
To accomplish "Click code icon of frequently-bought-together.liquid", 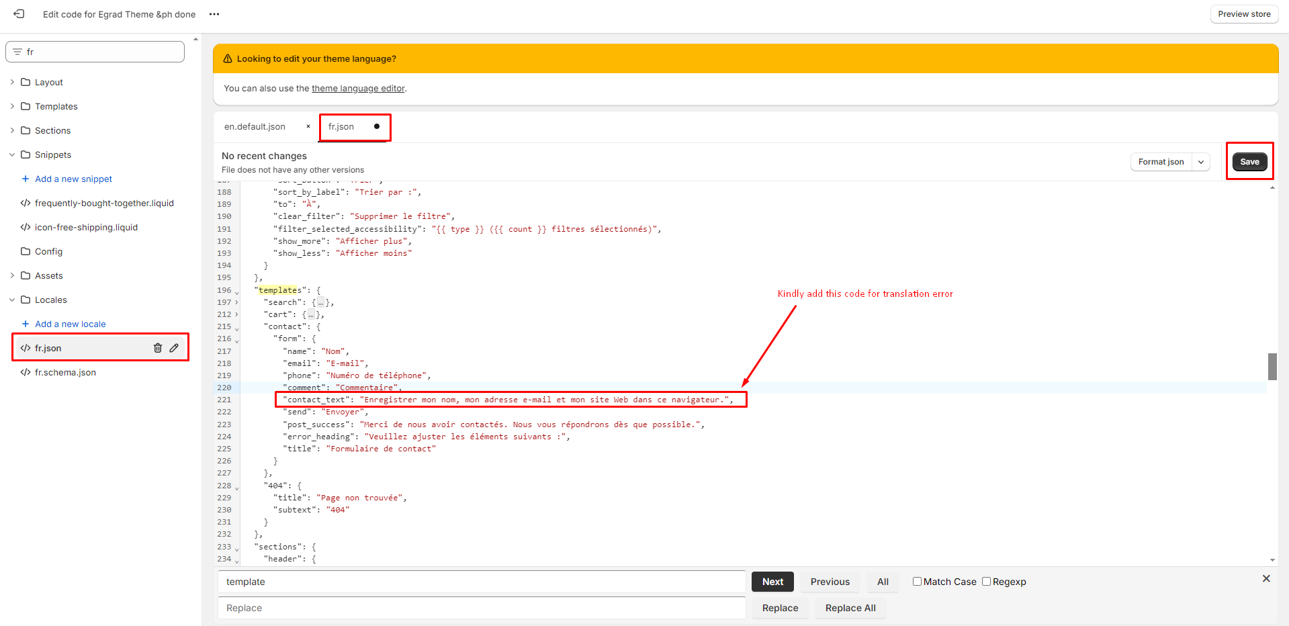I will click(x=26, y=203).
